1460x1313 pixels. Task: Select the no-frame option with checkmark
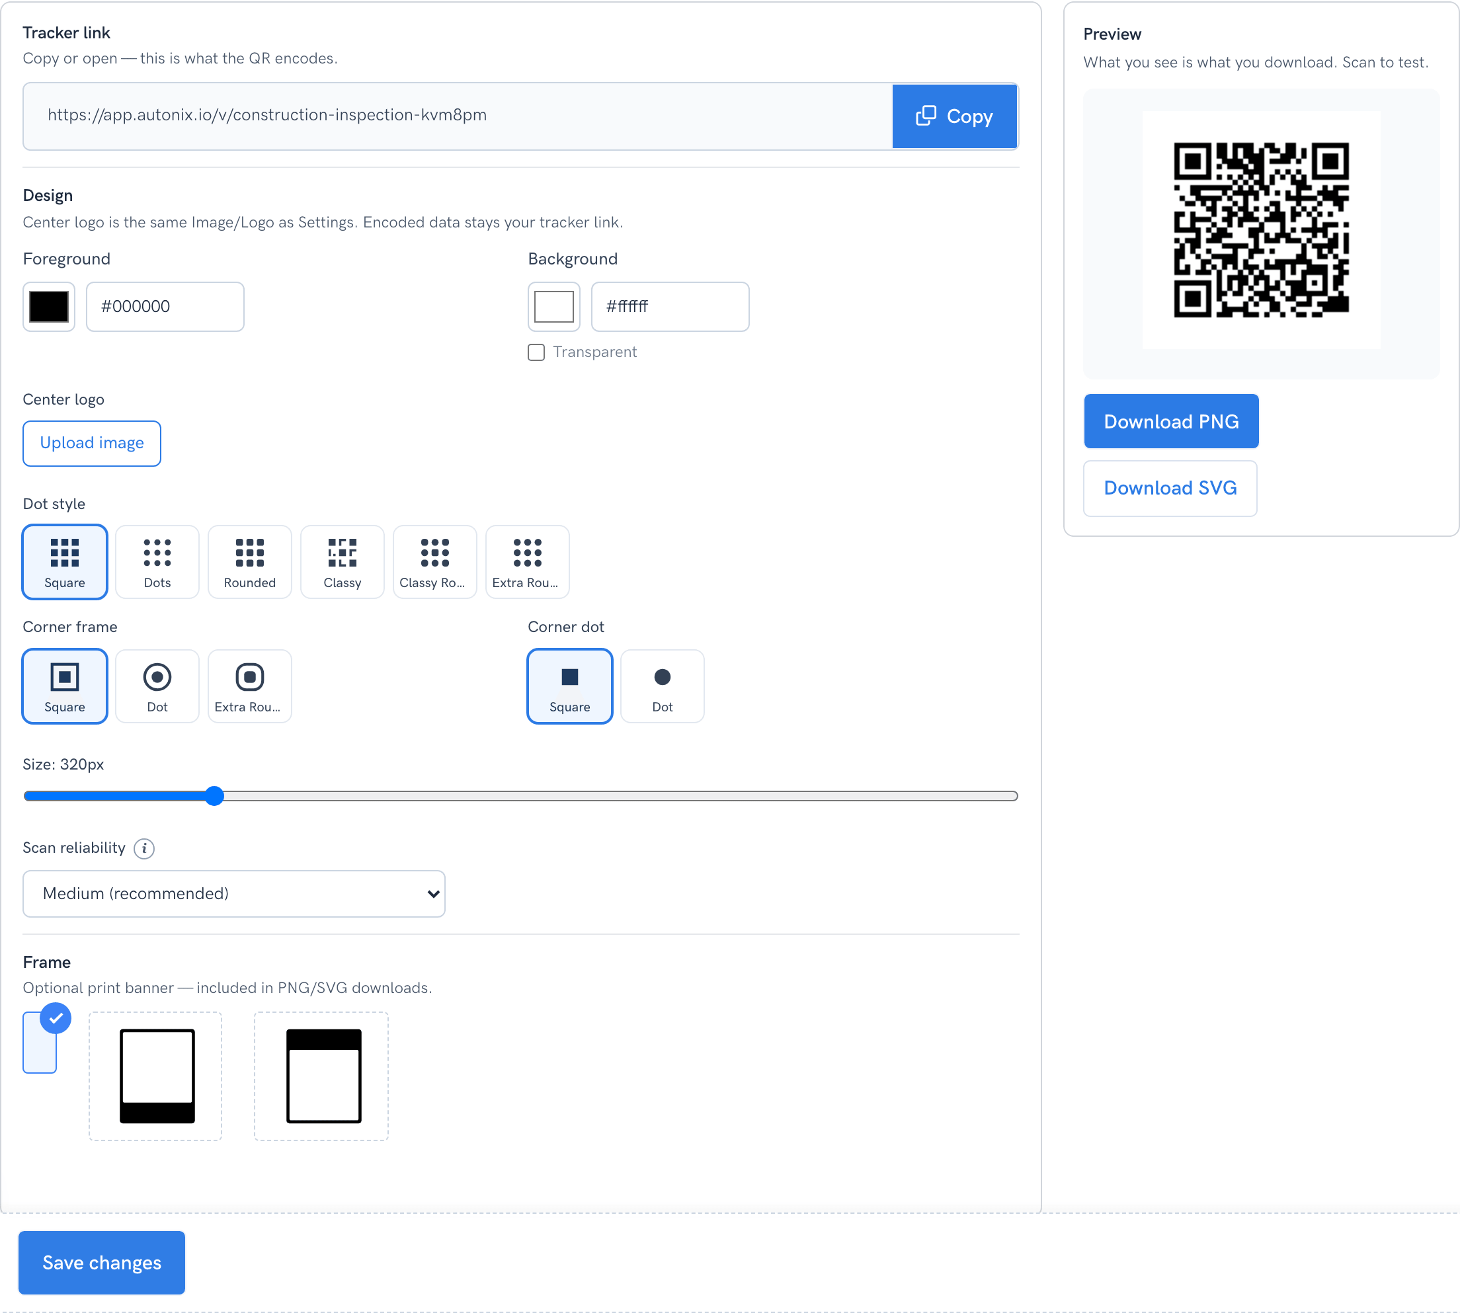coord(40,1042)
